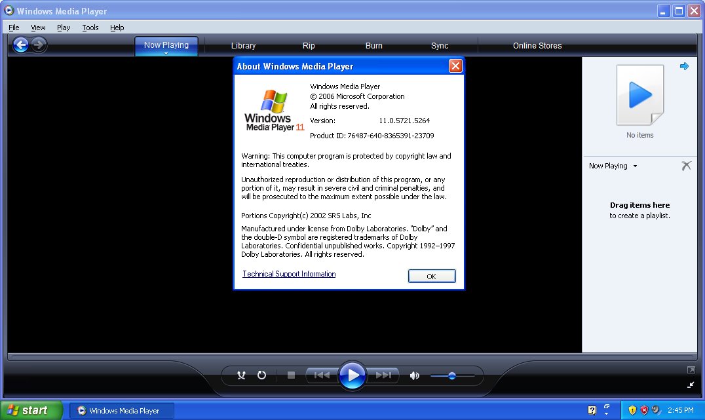705x420 pixels.
Task: Click the Forward navigation arrow
Action: (x=39, y=45)
